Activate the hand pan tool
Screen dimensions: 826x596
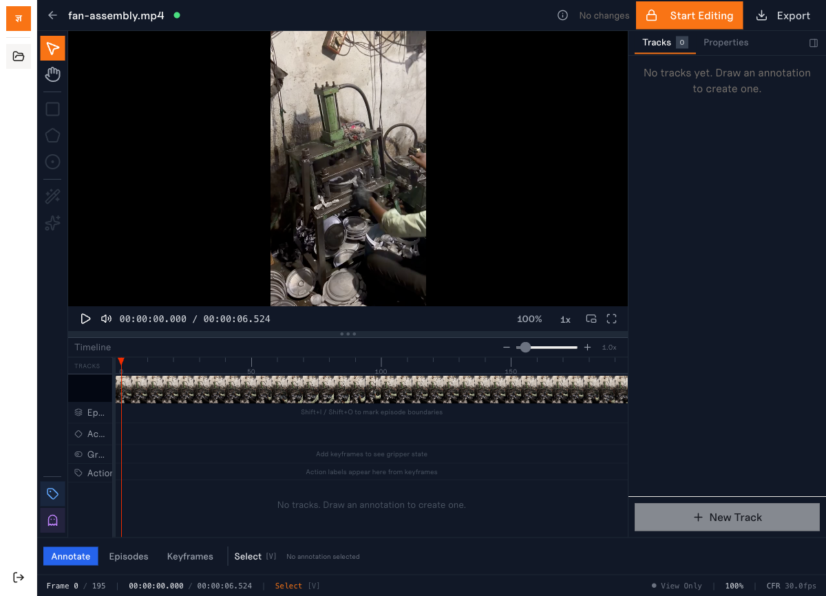pyautogui.click(x=52, y=74)
